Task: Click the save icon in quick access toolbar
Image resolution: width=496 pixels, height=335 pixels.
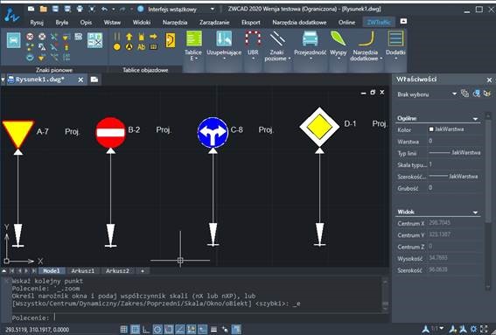Action: [x=55, y=9]
